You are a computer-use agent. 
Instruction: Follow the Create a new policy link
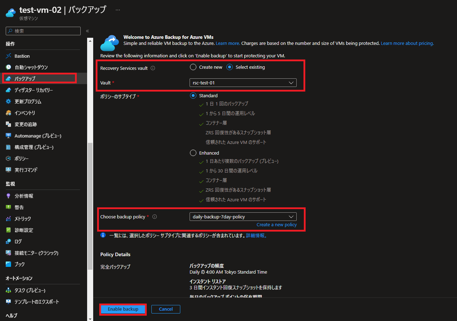click(276, 225)
